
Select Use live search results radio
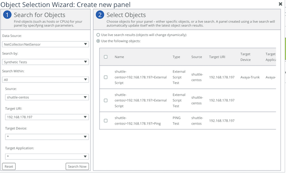(98, 35)
